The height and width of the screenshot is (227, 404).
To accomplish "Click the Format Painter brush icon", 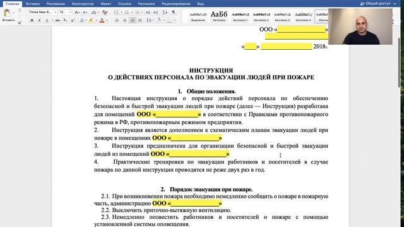I will (20, 23).
